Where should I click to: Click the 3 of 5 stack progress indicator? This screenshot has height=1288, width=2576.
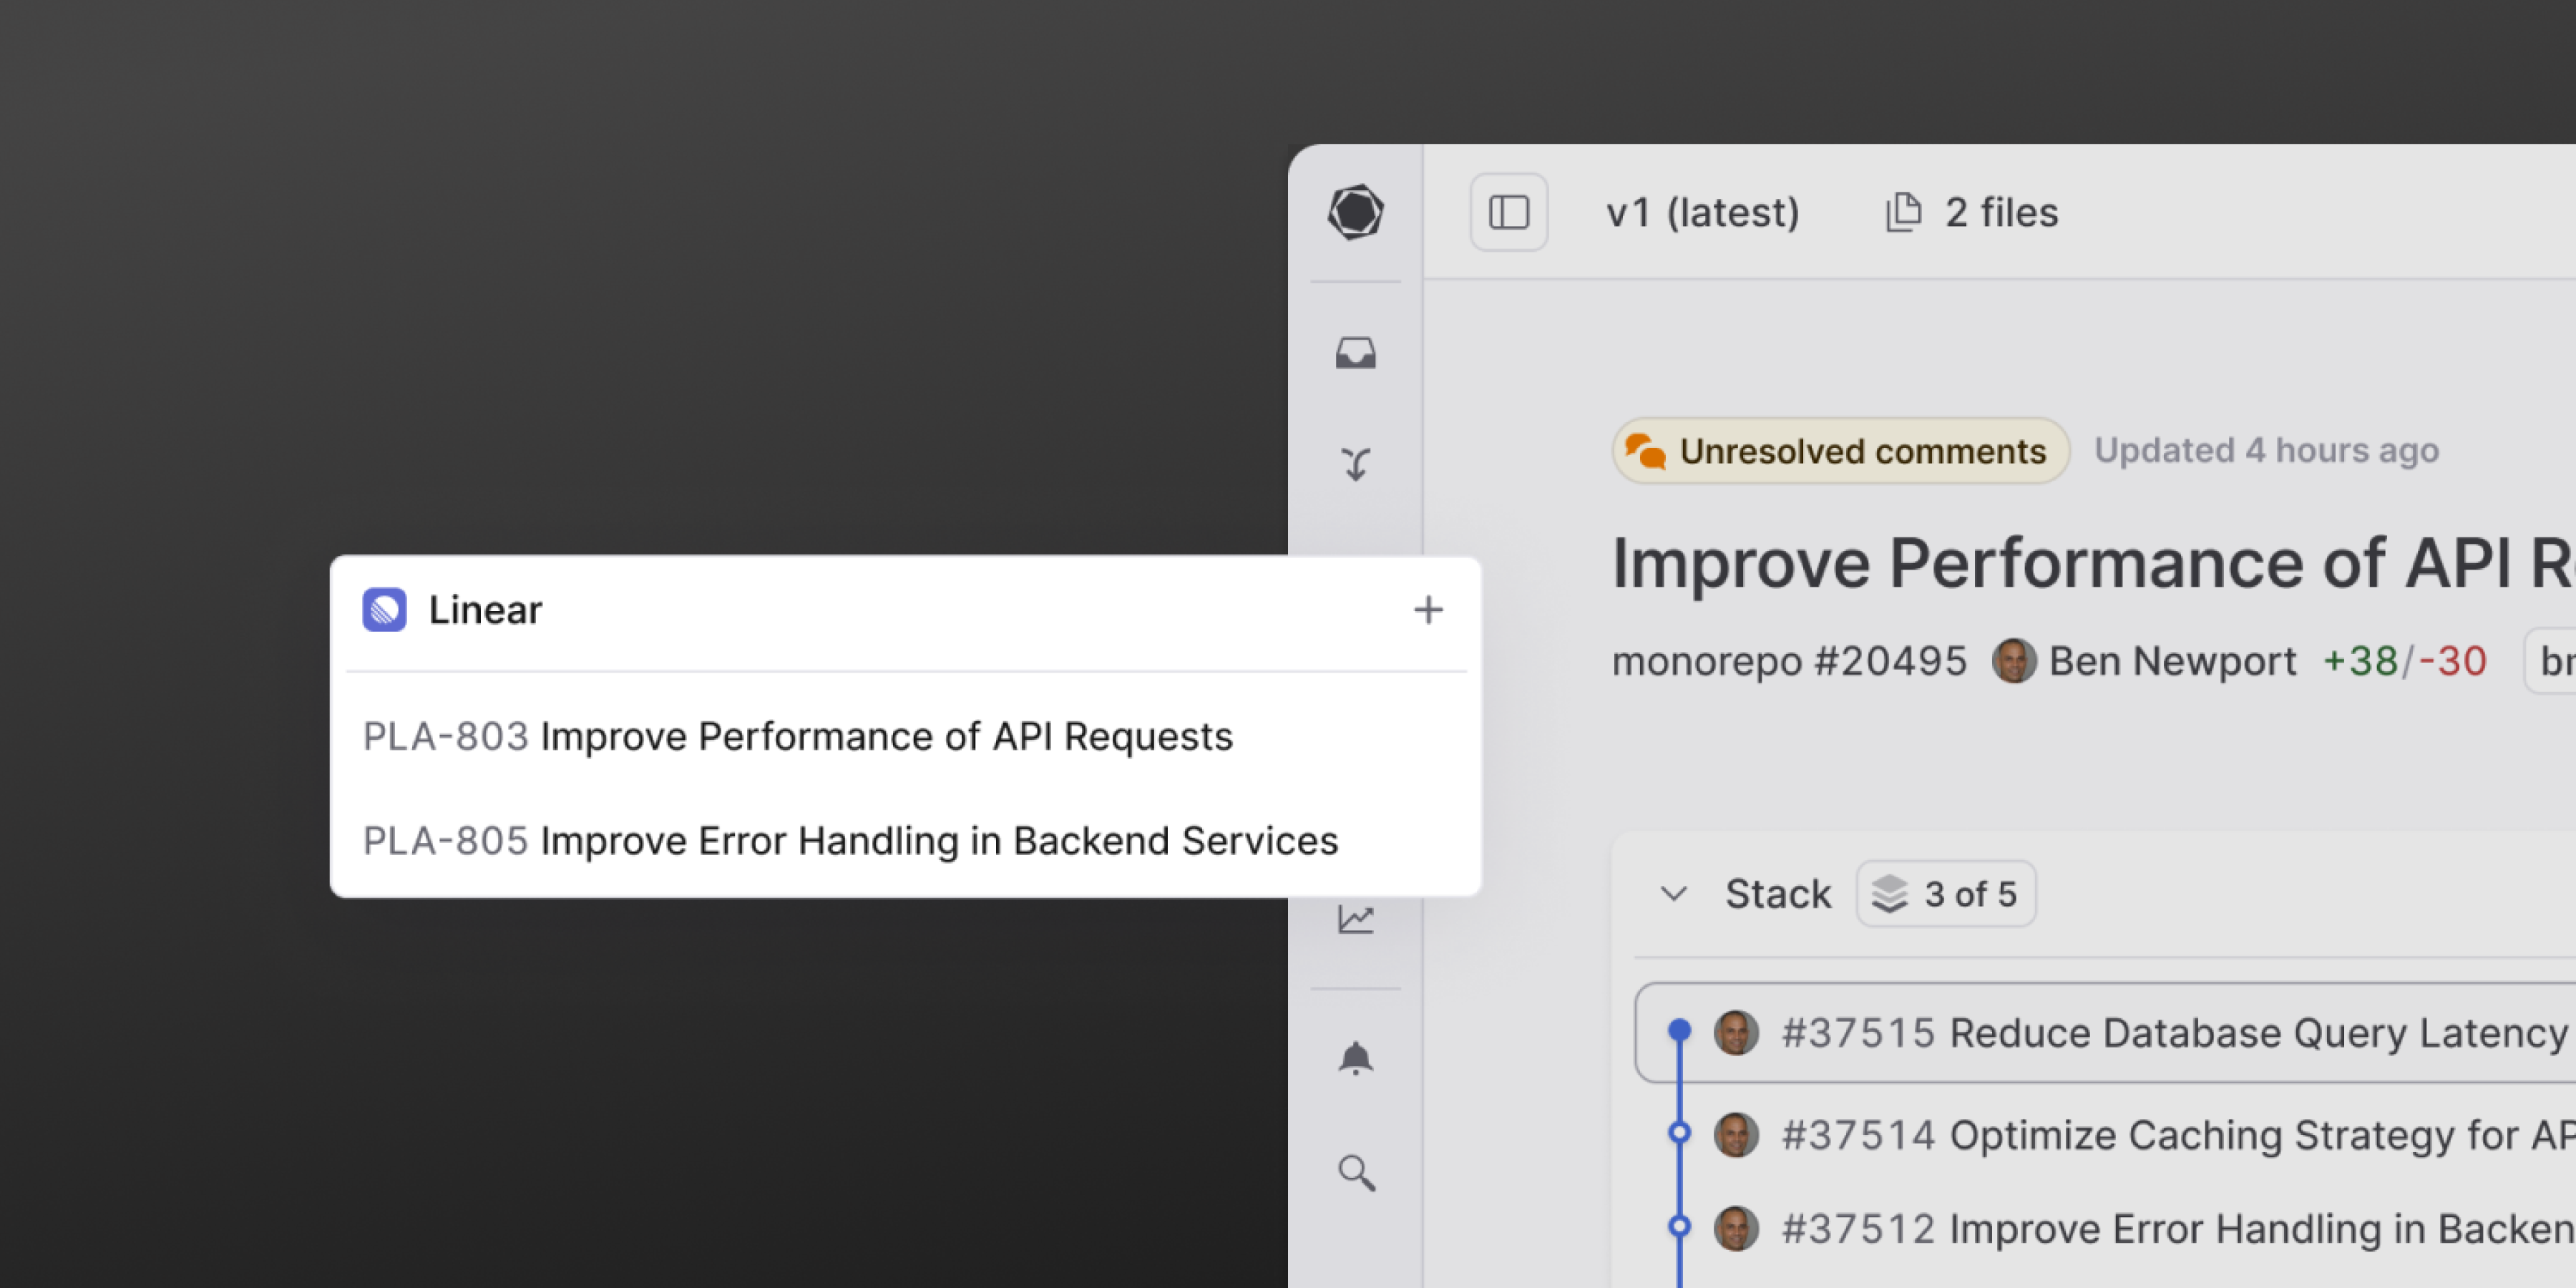[x=1945, y=894]
